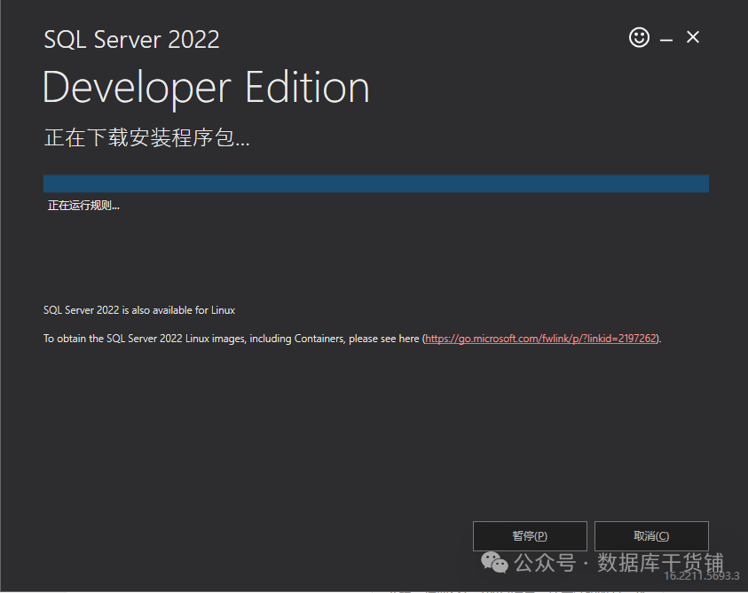Screen dimensions: 748x593
Task: Cancel installation with 取消(C) button
Action: tap(651, 535)
